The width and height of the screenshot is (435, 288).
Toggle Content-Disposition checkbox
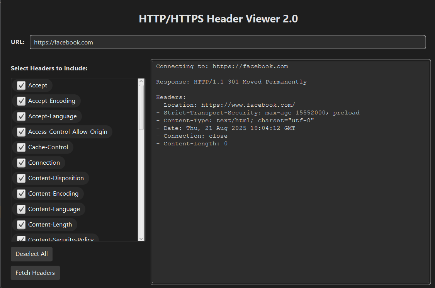(x=21, y=178)
